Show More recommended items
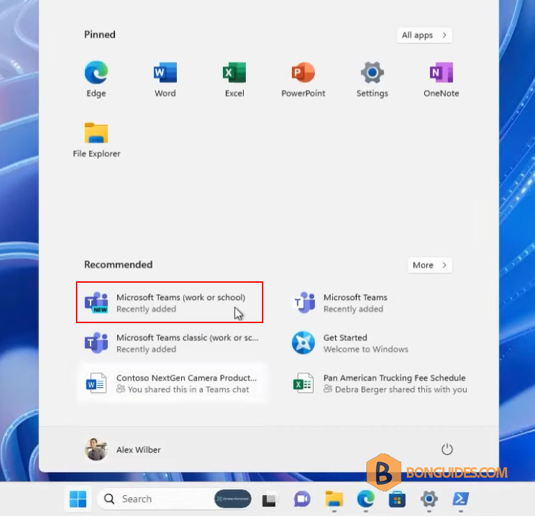 point(430,265)
